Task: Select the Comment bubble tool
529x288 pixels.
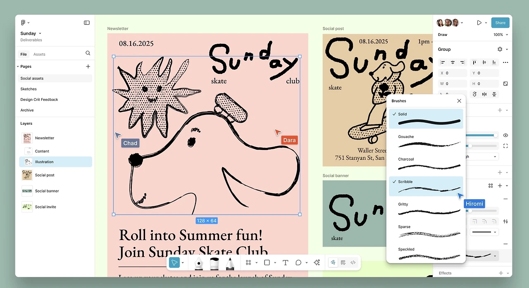Action: tap(298, 262)
